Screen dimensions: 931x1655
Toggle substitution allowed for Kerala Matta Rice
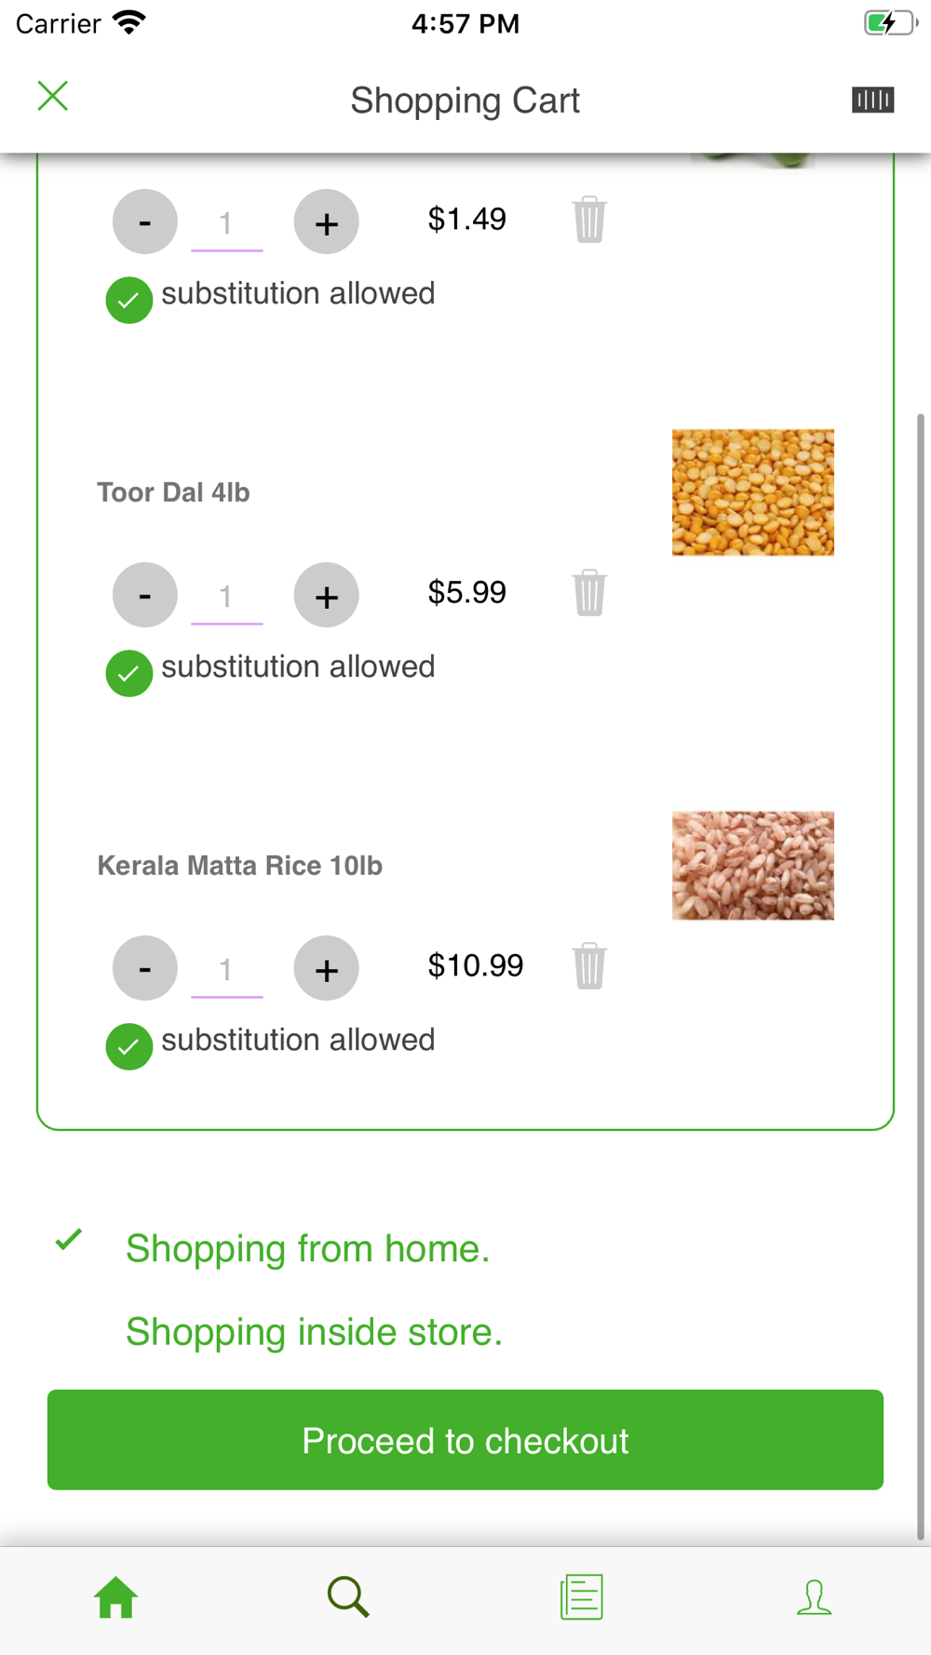(x=129, y=1046)
